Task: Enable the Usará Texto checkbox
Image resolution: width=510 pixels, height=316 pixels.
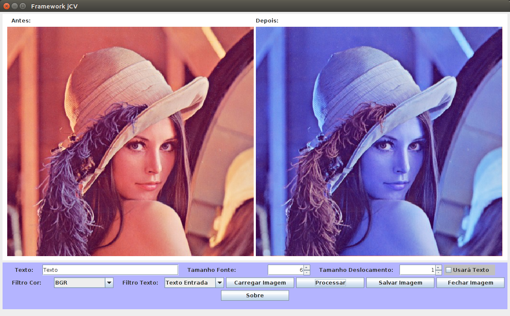Action: click(x=448, y=270)
